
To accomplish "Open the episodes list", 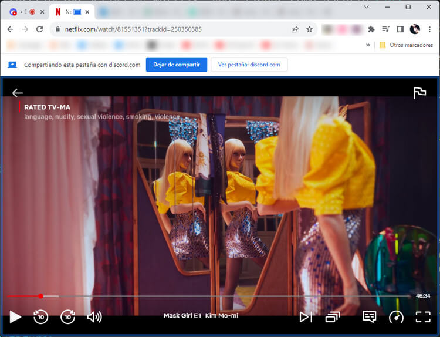I will (333, 317).
